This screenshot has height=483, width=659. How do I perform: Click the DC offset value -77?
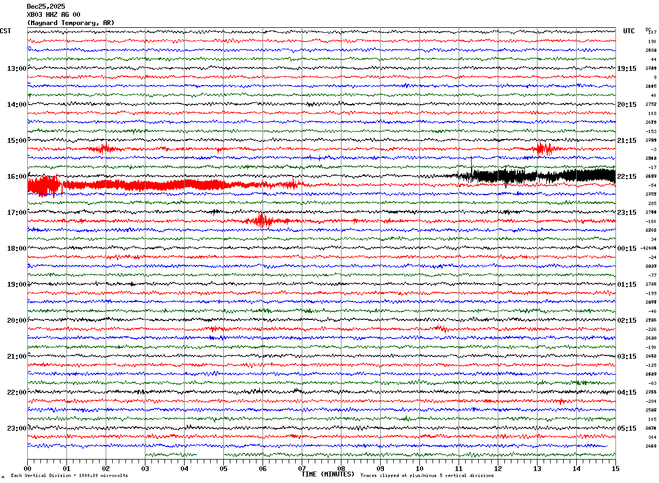click(652, 275)
